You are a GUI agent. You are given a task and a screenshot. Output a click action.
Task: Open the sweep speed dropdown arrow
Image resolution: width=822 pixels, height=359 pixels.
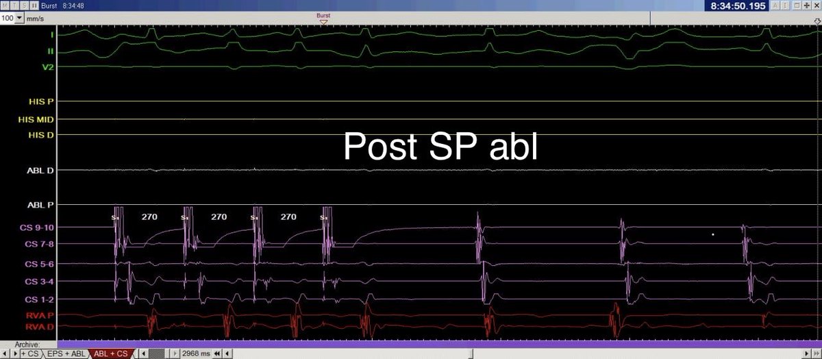pos(19,17)
